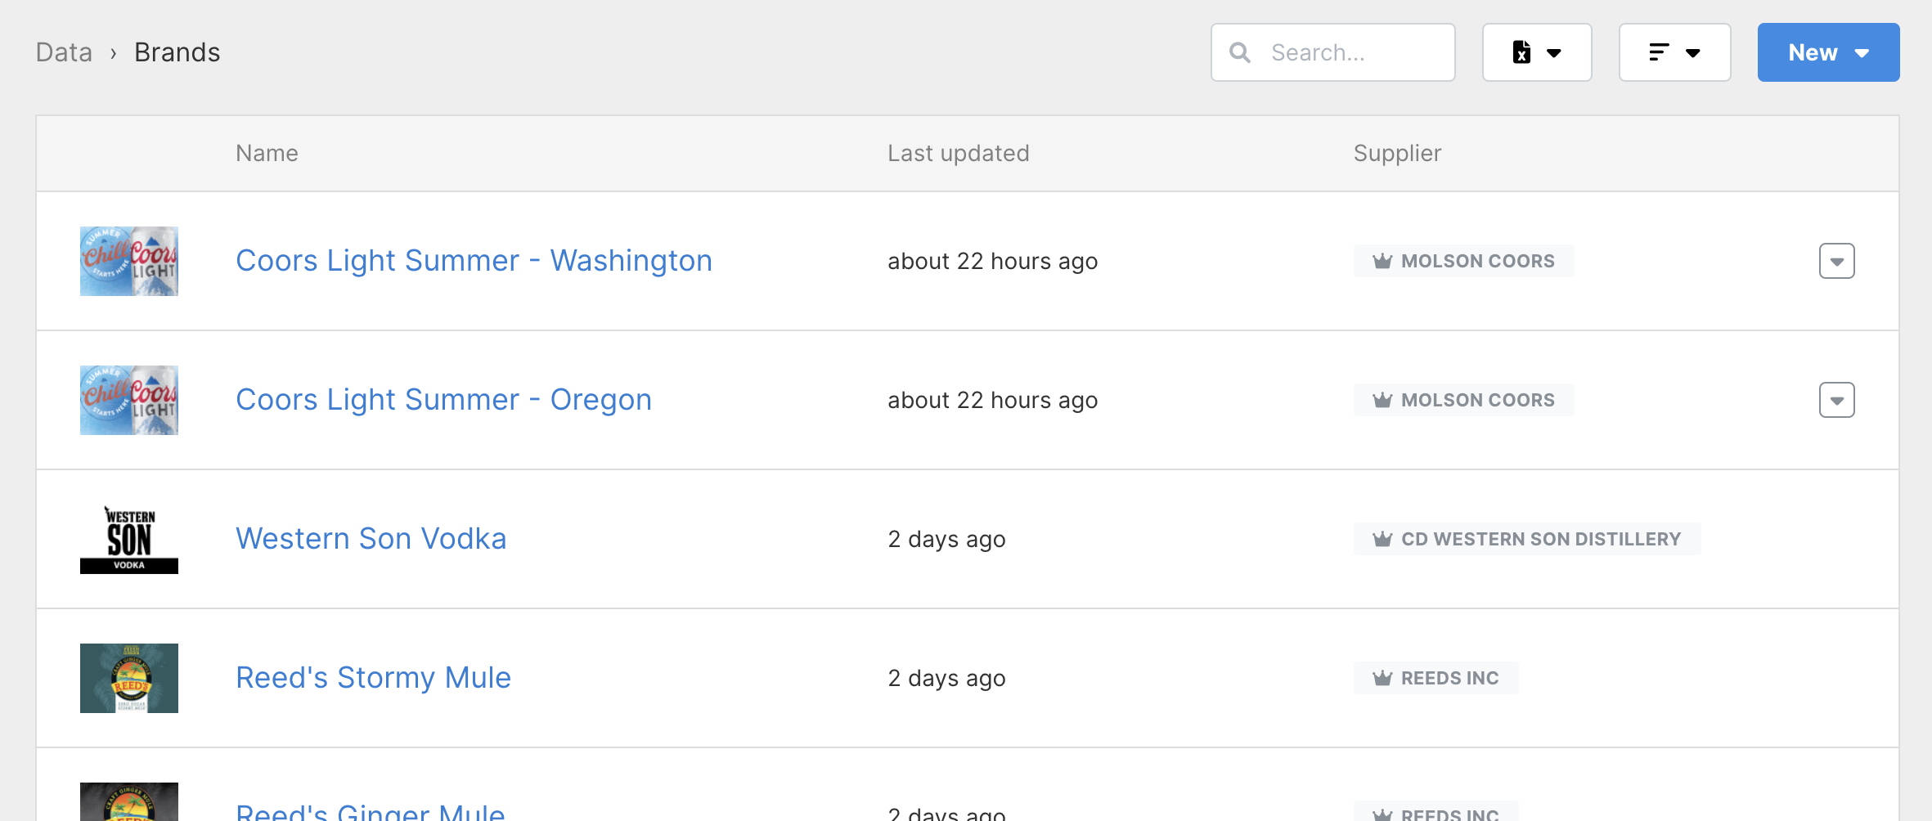The width and height of the screenshot is (1932, 821).
Task: Open the Excel export dropdown
Action: (x=1537, y=52)
